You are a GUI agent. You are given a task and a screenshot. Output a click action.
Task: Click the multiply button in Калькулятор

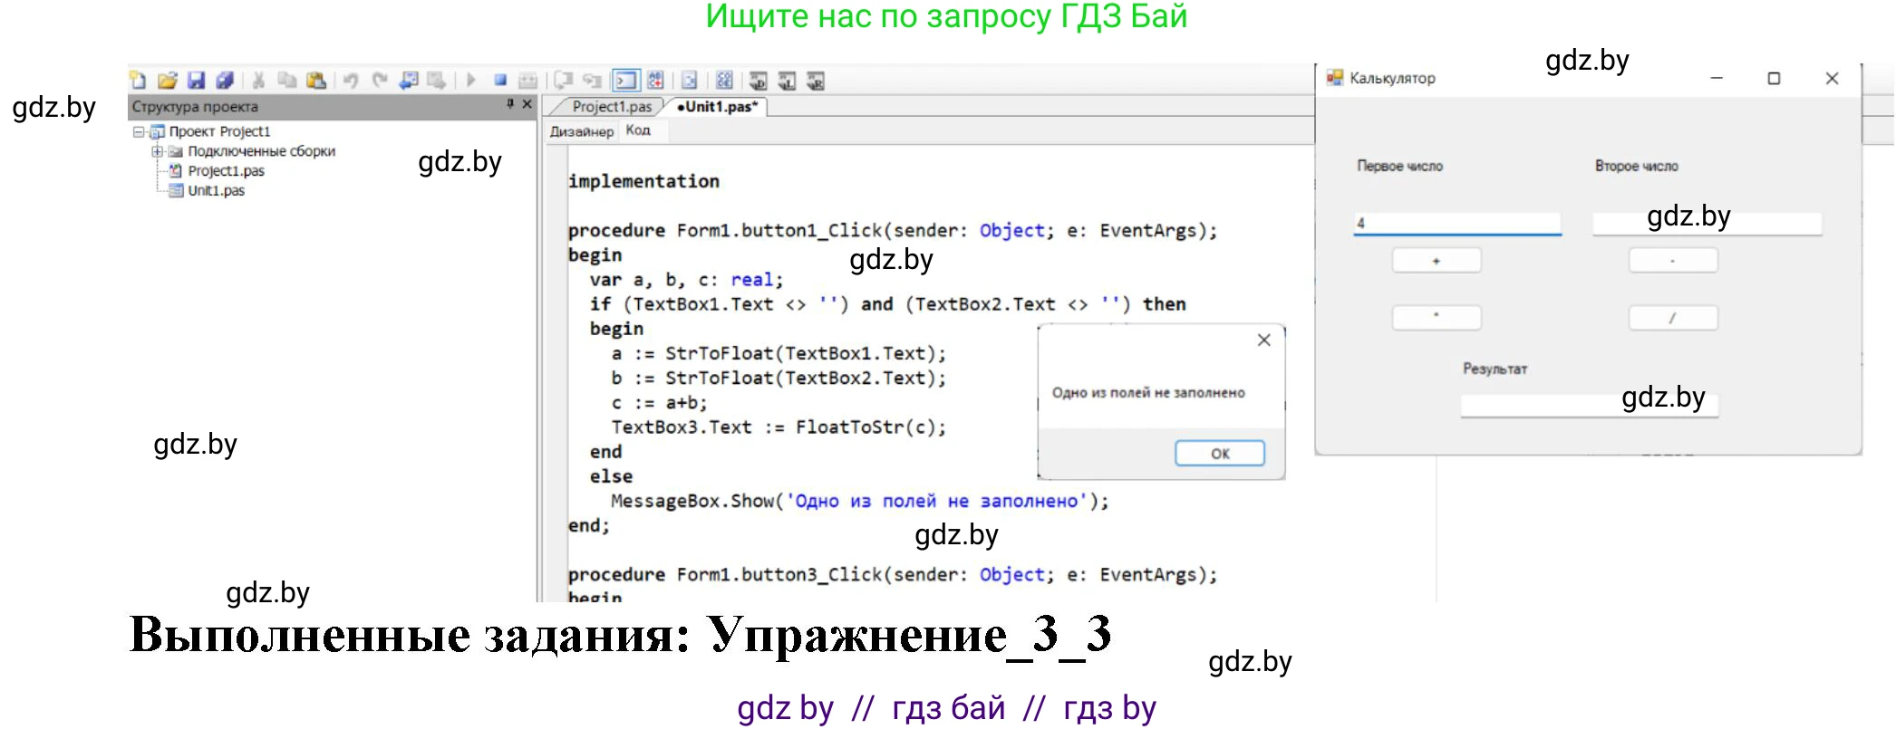pyautogui.click(x=1437, y=318)
